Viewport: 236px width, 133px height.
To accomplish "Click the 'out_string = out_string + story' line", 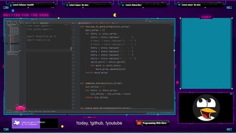I will coord(111,94).
